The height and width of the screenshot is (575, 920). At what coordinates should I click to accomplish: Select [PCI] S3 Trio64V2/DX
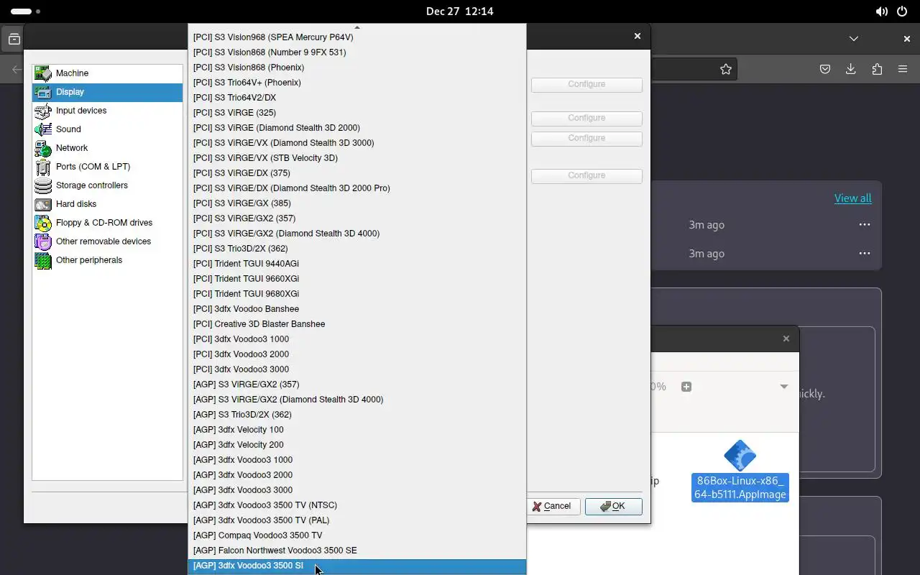coord(357,98)
